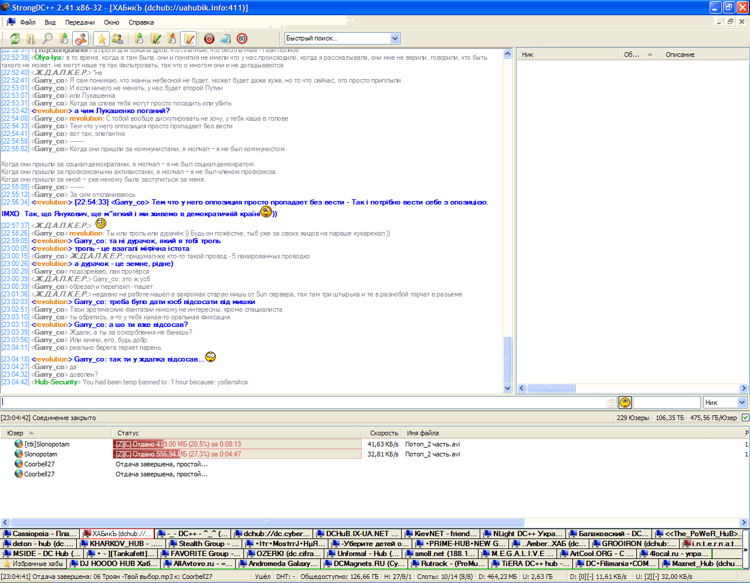Viewport: 750px width, 583px height.
Task: Click the green Reconnect arrows toolbar icon
Action: (x=15, y=39)
